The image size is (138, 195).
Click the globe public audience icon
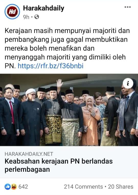(x=37, y=17)
